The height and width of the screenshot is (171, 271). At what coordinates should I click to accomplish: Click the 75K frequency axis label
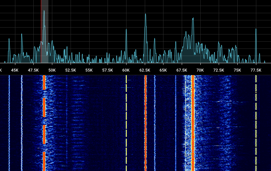click(x=237, y=70)
